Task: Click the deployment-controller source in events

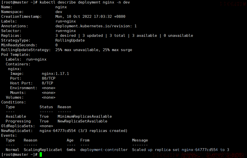Action: (x=104, y=150)
